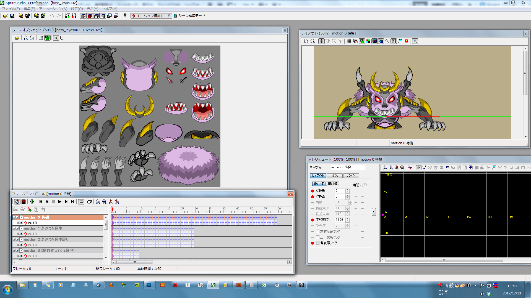This screenshot has height=298, width=531.
Task: Click the red playhead marker on timeline
Action: pos(113,210)
